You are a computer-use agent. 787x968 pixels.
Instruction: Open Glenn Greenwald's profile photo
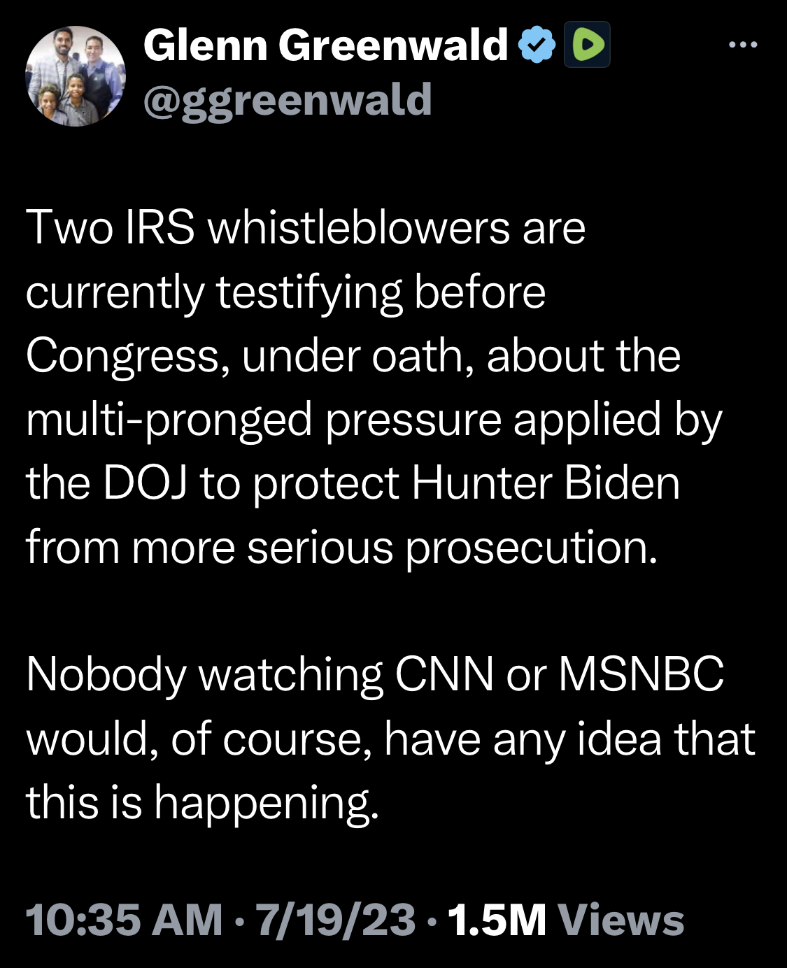(76, 76)
